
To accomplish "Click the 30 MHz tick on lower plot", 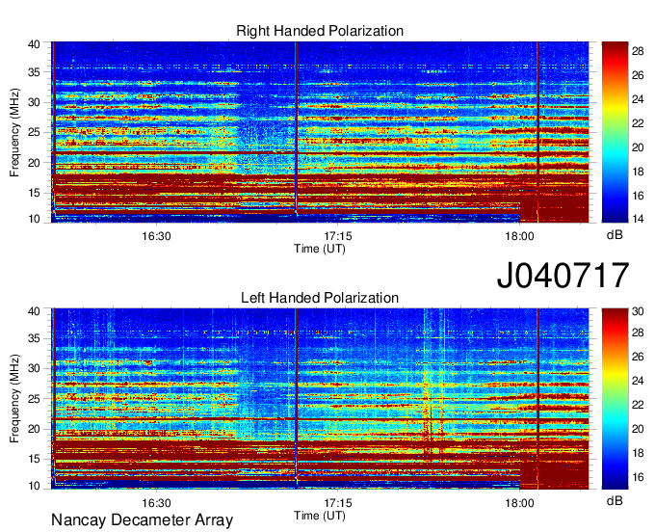I will [x=34, y=368].
